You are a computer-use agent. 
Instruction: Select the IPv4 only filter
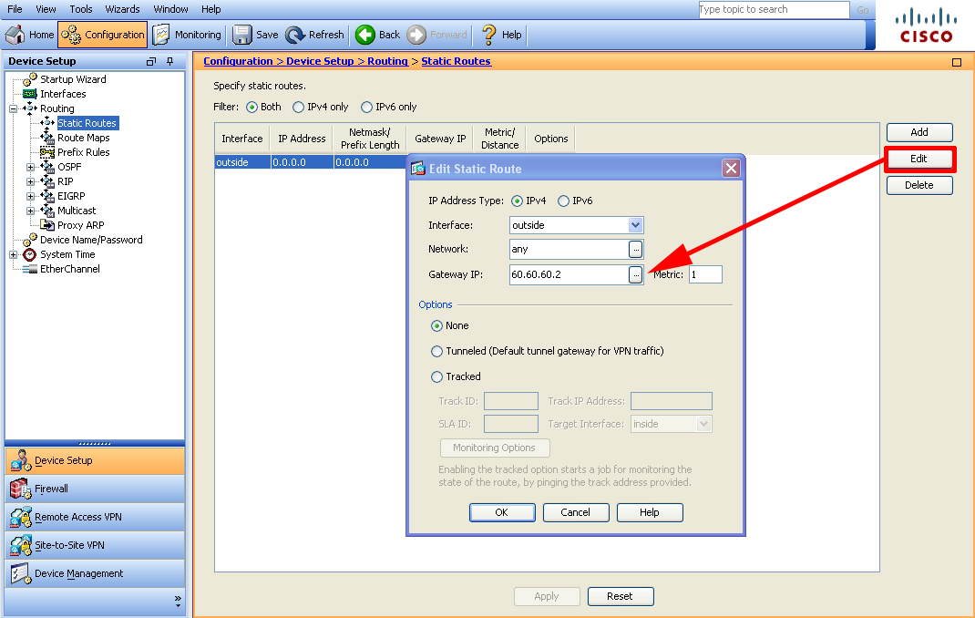(299, 107)
